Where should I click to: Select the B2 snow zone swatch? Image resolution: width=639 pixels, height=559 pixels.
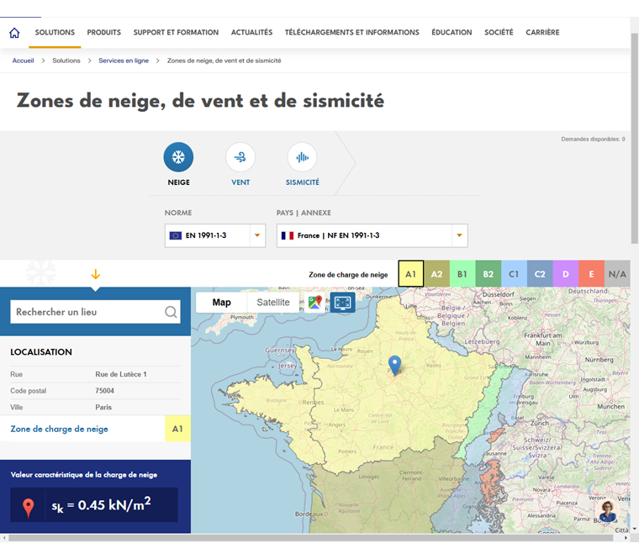coord(488,274)
